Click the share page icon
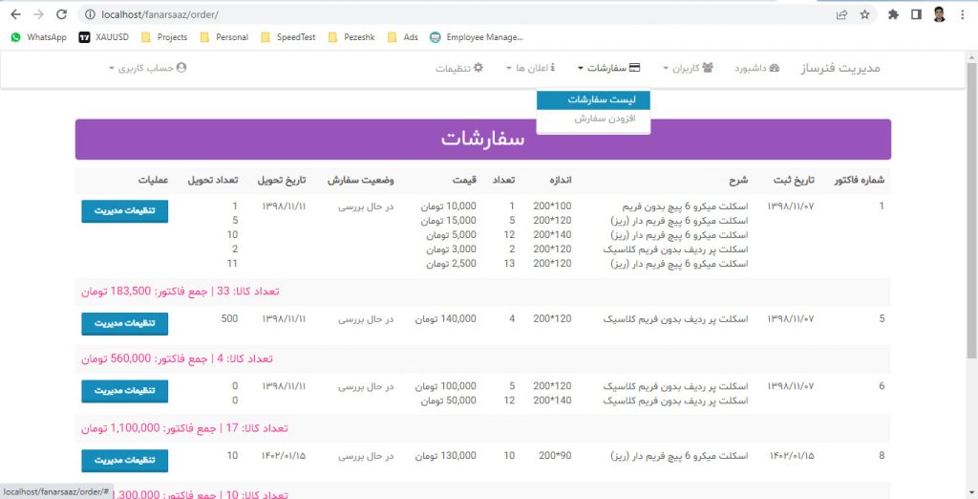The height and width of the screenshot is (499, 978). point(841,14)
